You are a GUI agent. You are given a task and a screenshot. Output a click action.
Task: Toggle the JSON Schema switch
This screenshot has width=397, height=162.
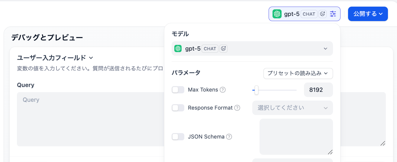tap(178, 137)
